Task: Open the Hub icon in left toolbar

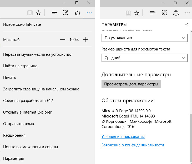Action: 54,13
